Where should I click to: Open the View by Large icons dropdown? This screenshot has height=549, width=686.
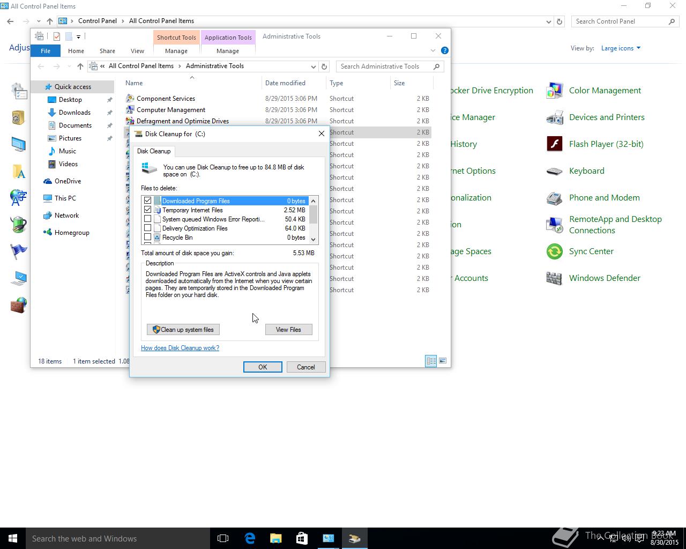621,48
